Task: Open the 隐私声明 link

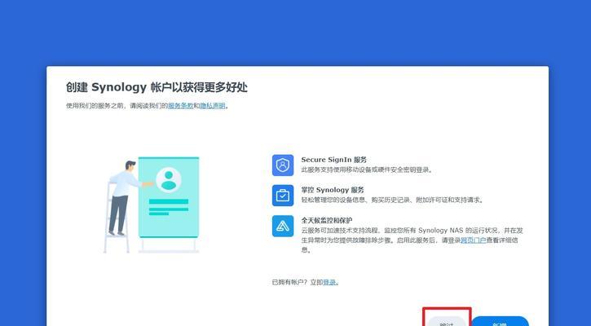Action: [213, 106]
